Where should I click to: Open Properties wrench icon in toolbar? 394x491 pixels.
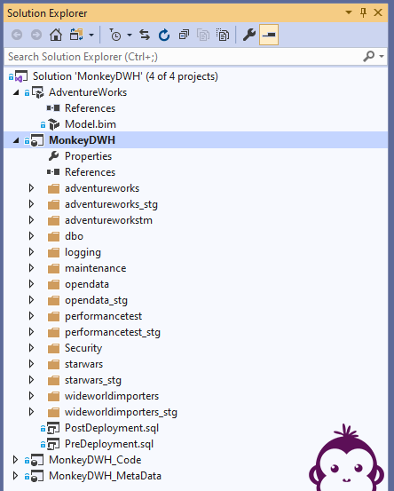tap(249, 35)
